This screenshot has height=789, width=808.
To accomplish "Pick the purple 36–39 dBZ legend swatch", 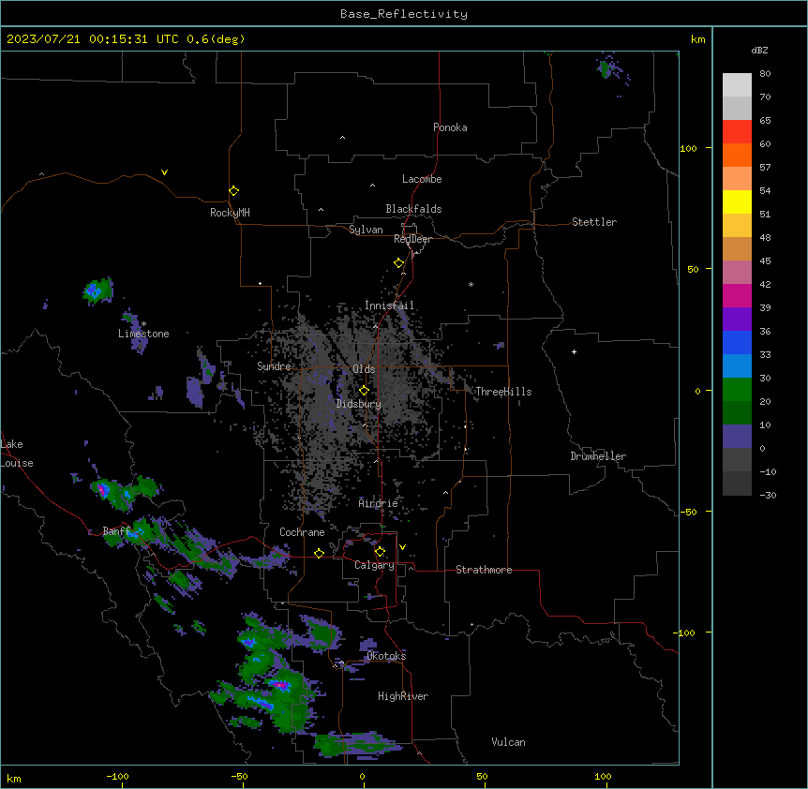I will [x=737, y=320].
